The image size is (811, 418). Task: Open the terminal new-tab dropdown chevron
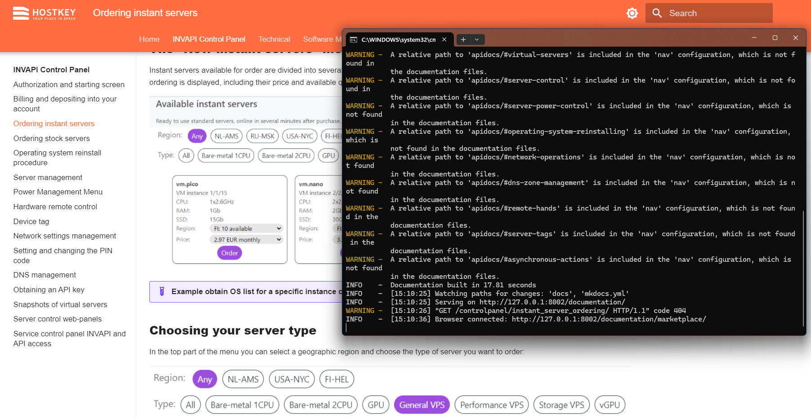pyautogui.click(x=477, y=40)
